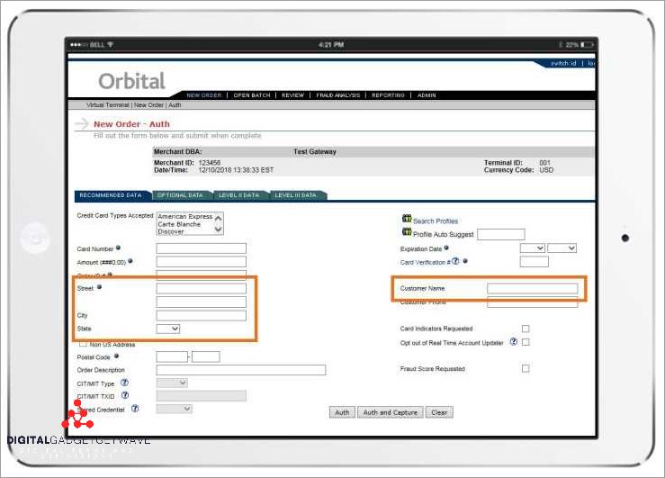Enable the Non US Address checkbox

pyautogui.click(x=84, y=343)
